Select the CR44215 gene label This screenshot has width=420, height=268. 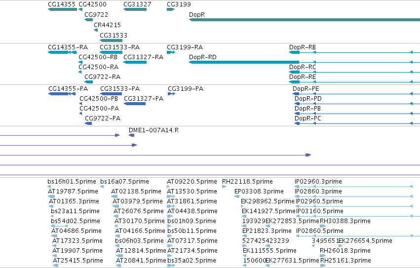[107, 25]
